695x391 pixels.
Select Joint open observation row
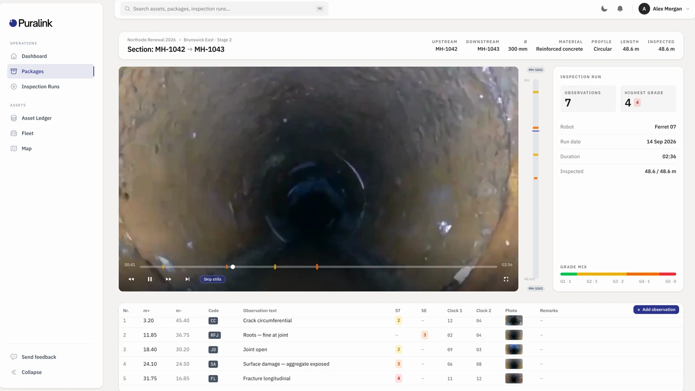(x=401, y=349)
